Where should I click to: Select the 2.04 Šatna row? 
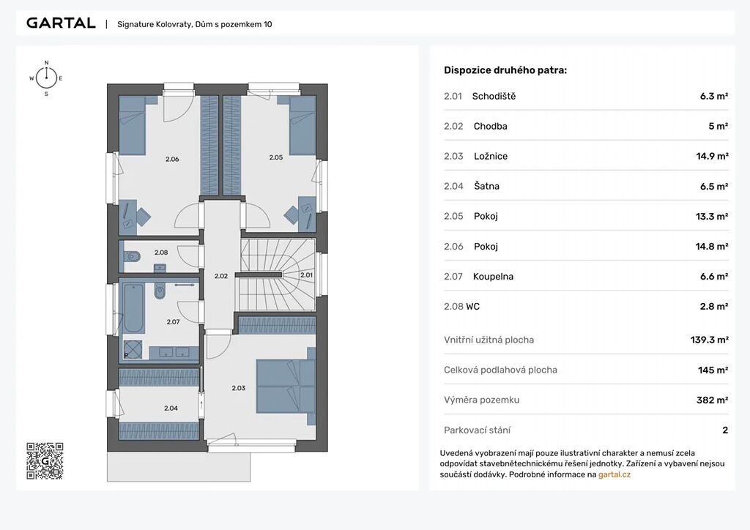(585, 186)
